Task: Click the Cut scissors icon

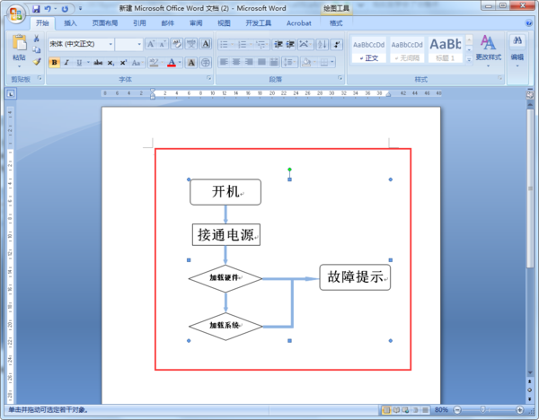Action: pos(37,38)
